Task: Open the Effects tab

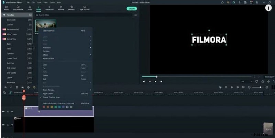Action: (x=61, y=8)
